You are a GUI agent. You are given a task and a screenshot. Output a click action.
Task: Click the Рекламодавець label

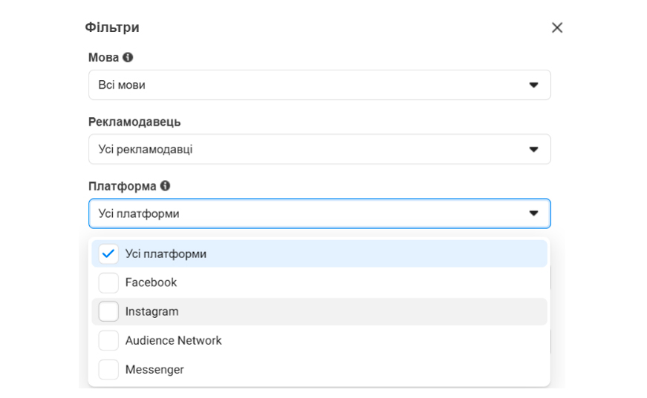[x=134, y=122]
